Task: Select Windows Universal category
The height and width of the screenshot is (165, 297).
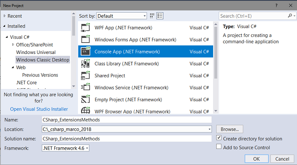Action: point(36,52)
